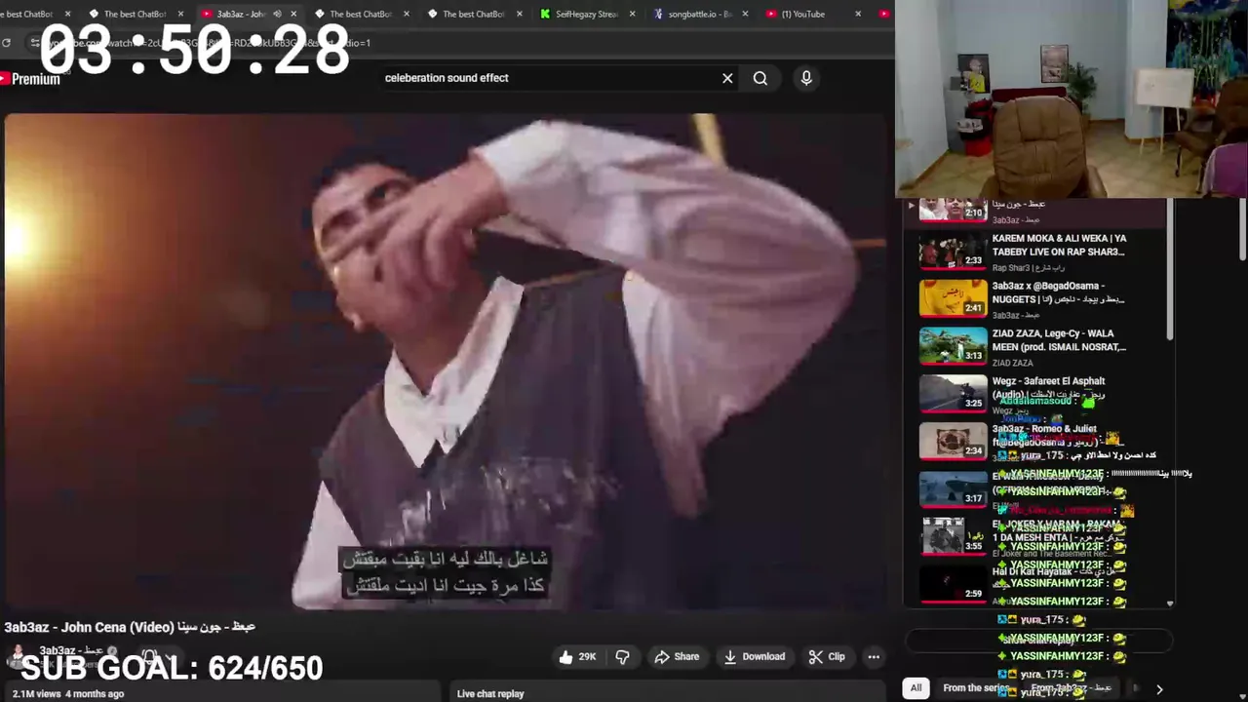1248x702 pixels.
Task: Click the search magnifier button
Action: (x=760, y=78)
